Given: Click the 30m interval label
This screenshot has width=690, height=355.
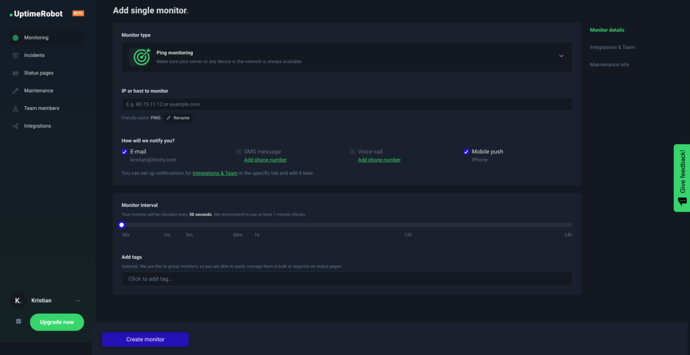Looking at the screenshot, I should point(237,235).
